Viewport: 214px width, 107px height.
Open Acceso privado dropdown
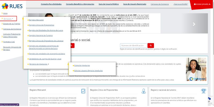pos(202,4)
